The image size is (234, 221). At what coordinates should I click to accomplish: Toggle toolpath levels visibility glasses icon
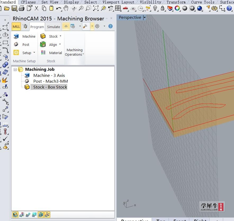tap(34, 215)
